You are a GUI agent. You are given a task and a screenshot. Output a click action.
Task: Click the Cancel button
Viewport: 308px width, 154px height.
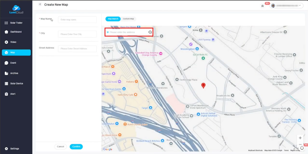tap(60, 147)
